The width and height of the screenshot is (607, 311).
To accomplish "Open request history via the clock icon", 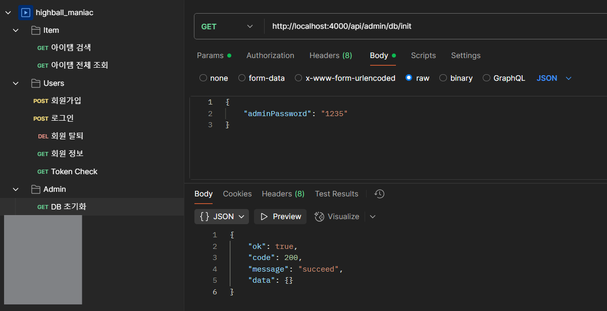I will 379,193.
